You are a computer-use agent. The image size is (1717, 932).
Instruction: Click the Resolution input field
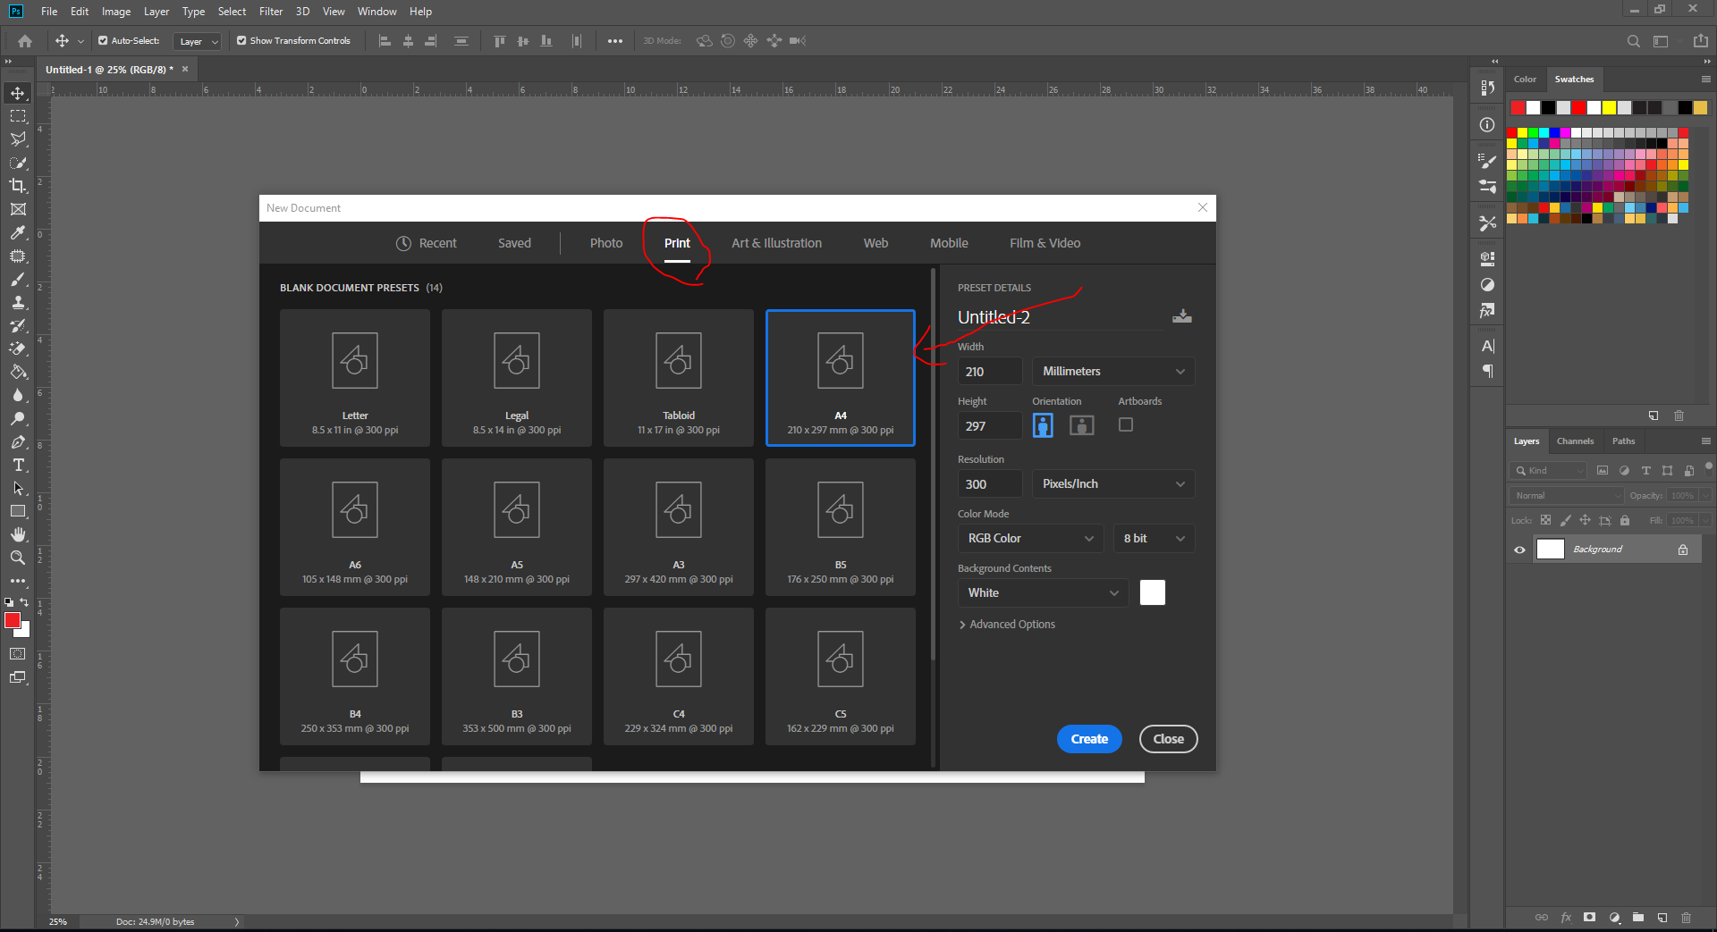[x=990, y=483]
